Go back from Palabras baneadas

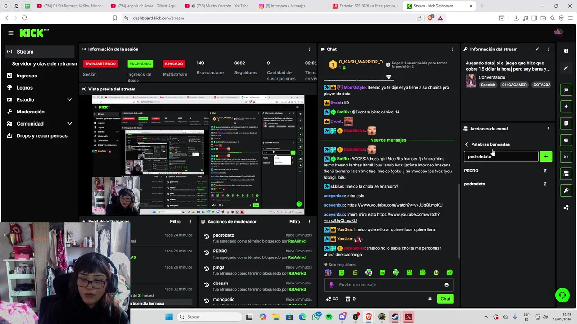coord(467,144)
